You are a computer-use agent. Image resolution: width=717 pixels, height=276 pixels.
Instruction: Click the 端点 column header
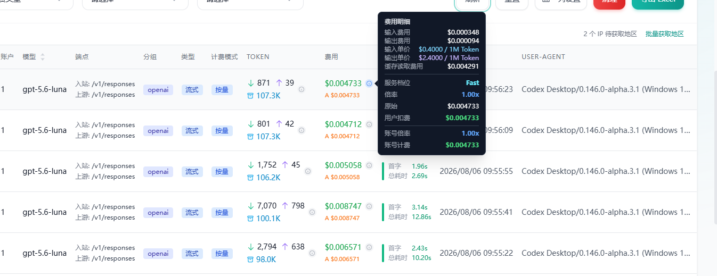pyautogui.click(x=82, y=57)
